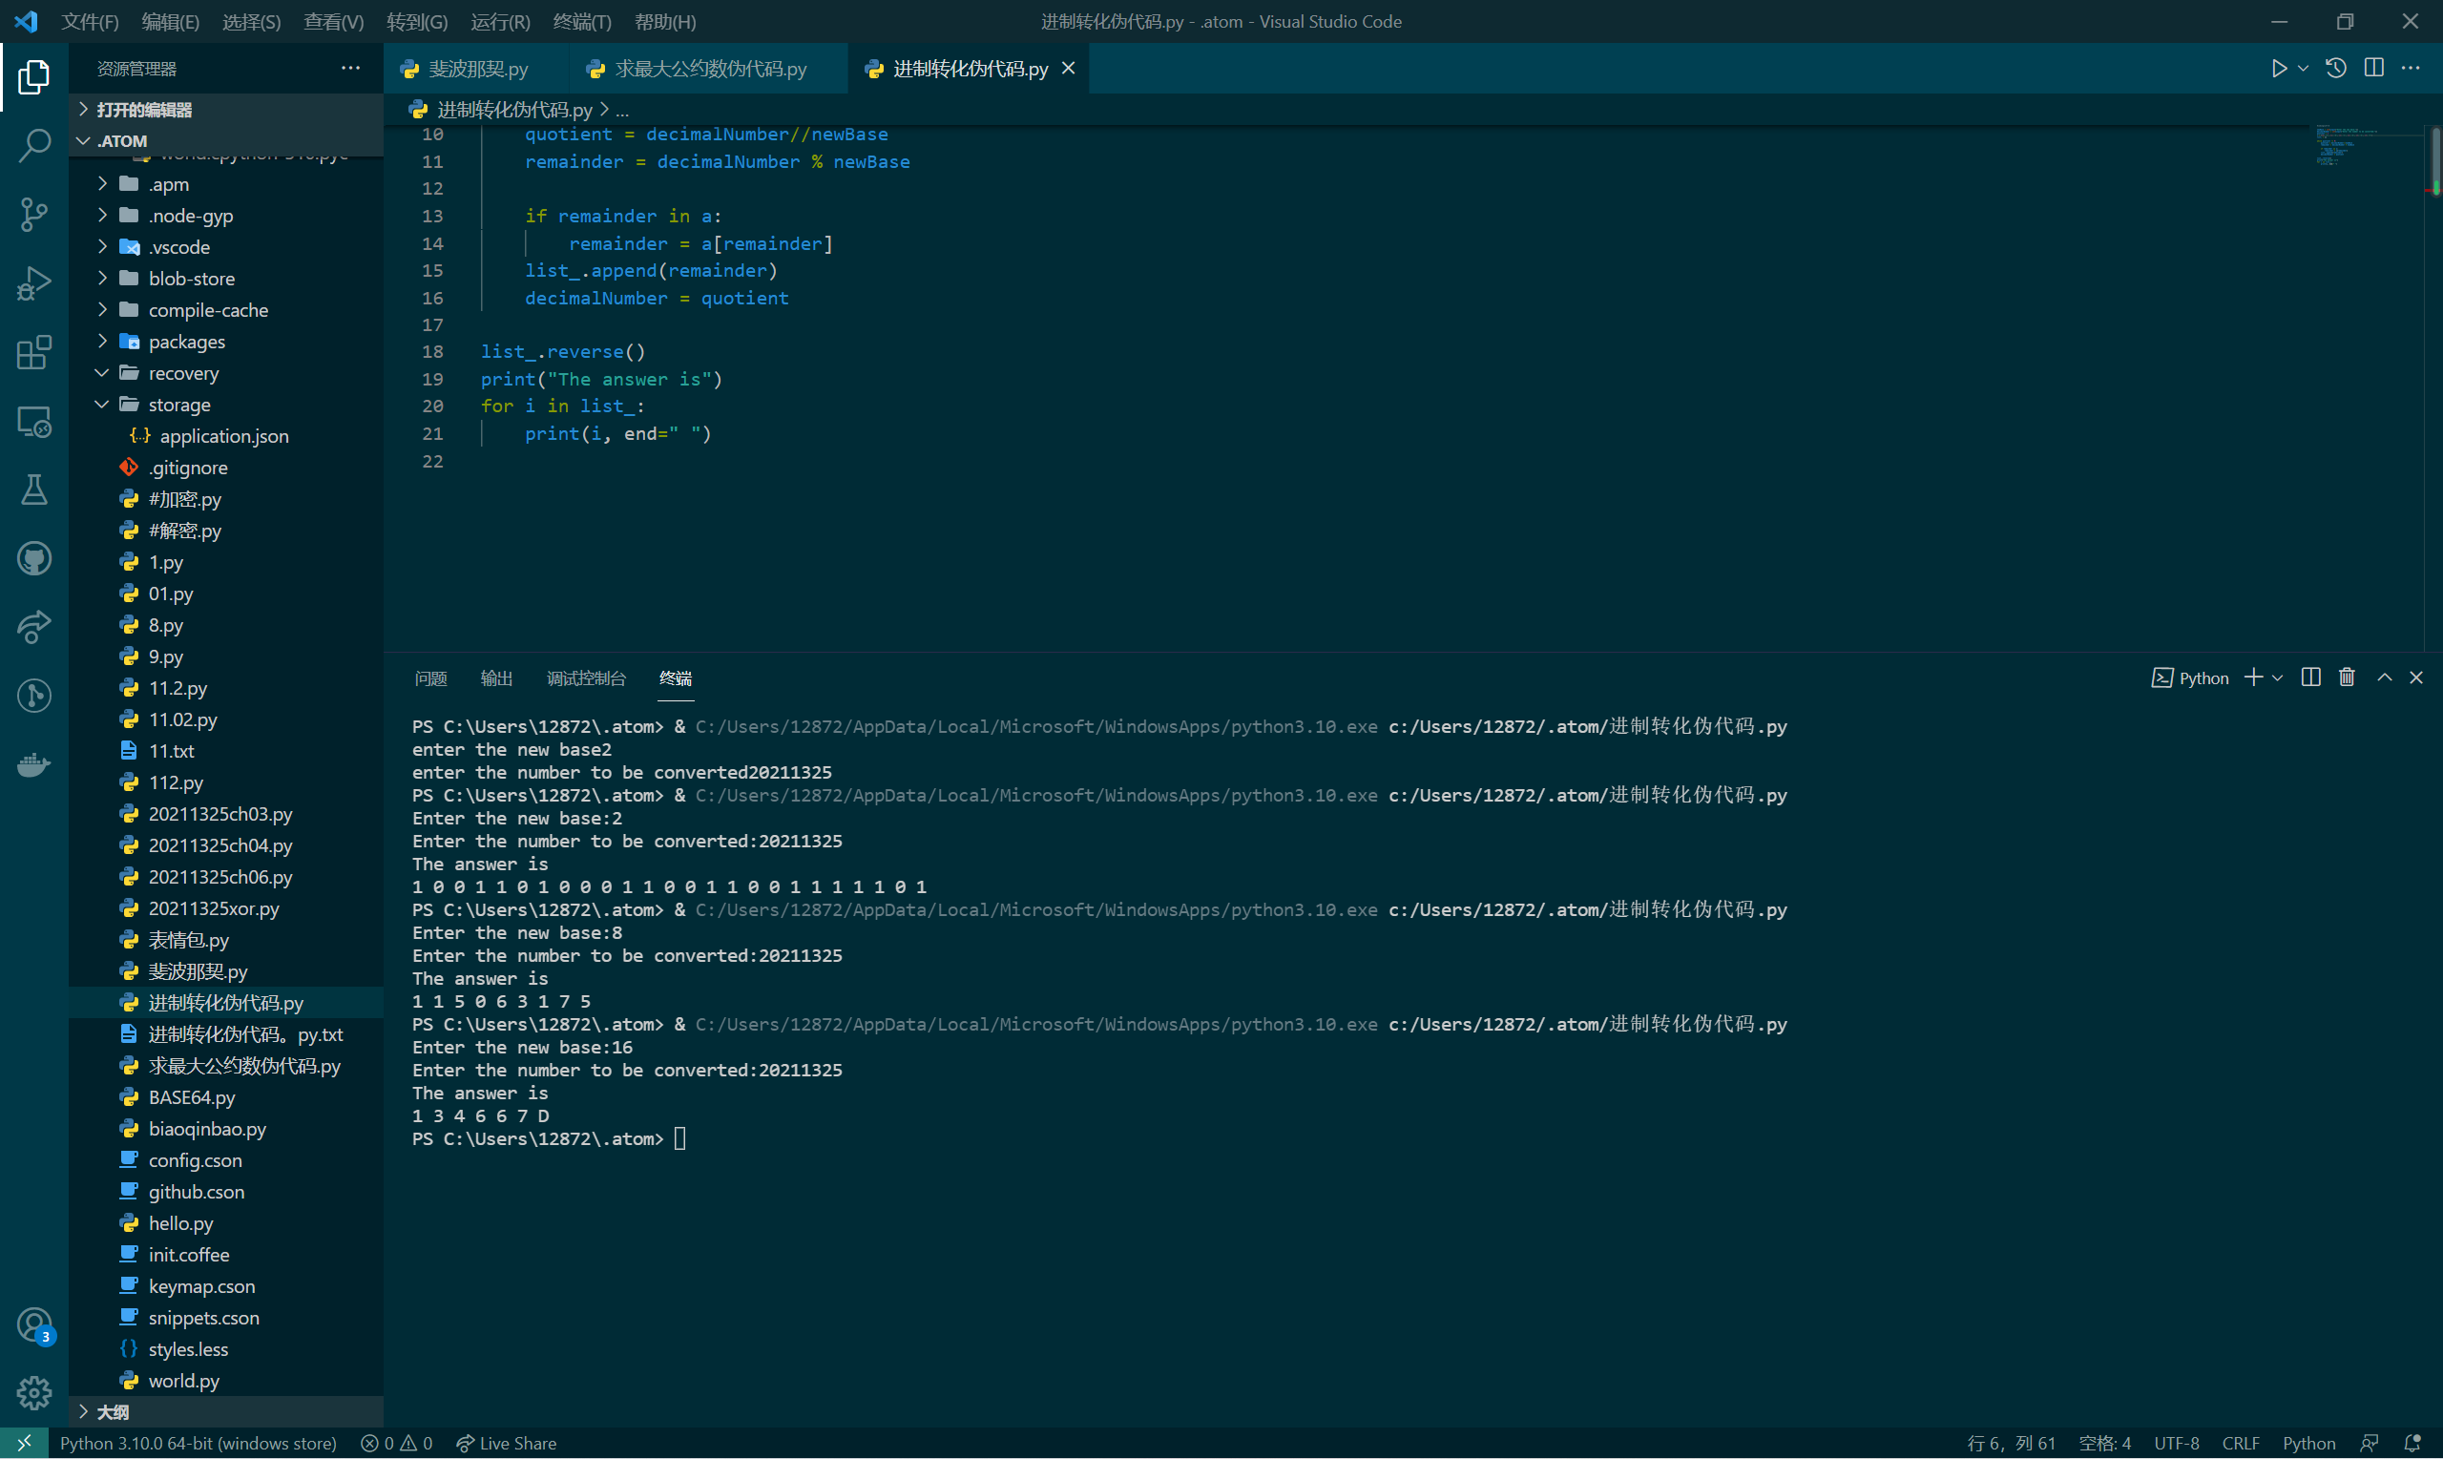Open the 终端(T) menu

(x=582, y=22)
